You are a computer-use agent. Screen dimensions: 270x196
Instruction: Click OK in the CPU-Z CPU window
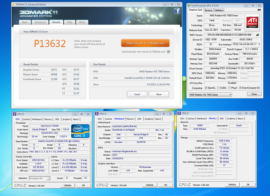click(x=84, y=186)
